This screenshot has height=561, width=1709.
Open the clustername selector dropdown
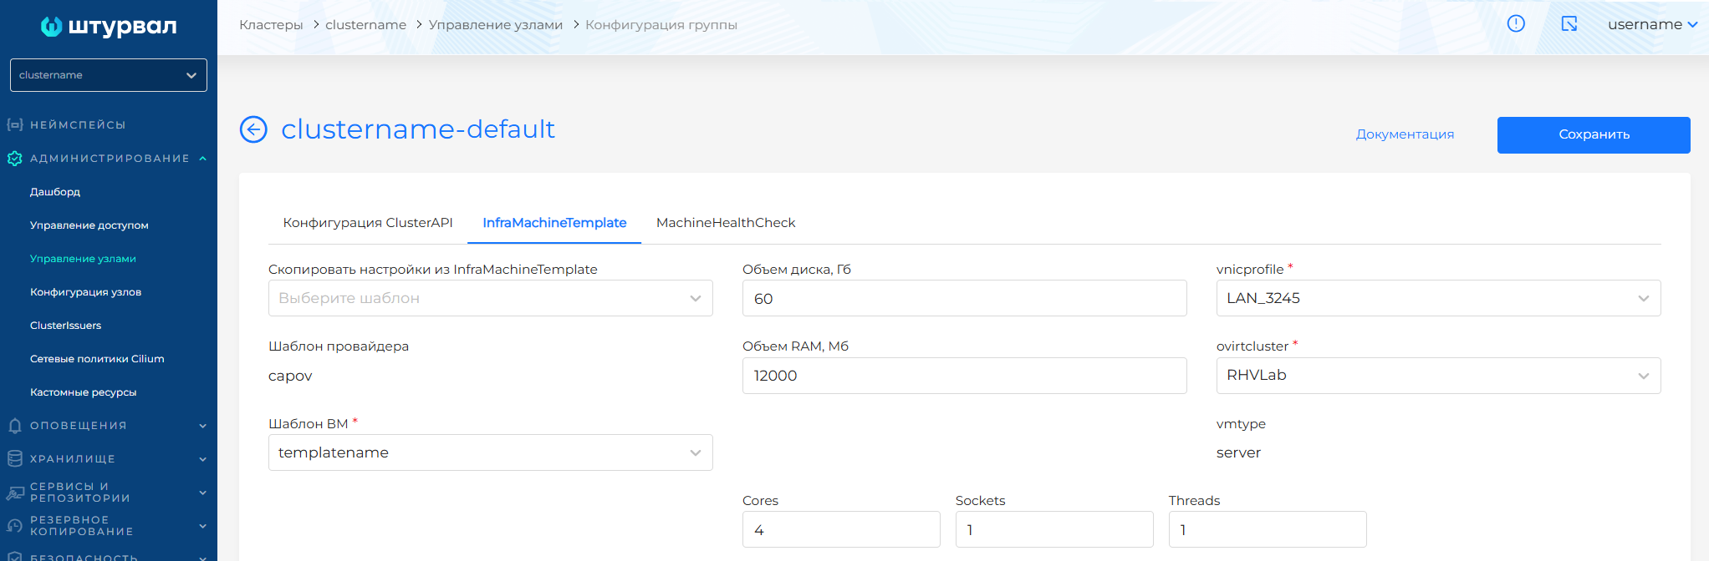click(x=109, y=75)
